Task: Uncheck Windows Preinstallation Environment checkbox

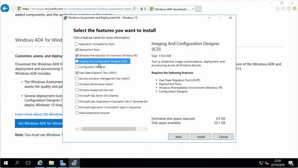Action: pos(77,56)
